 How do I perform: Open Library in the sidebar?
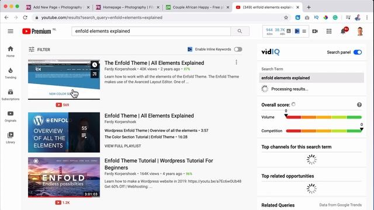point(11,138)
